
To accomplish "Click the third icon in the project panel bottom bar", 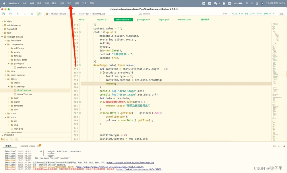I will point(12,139).
